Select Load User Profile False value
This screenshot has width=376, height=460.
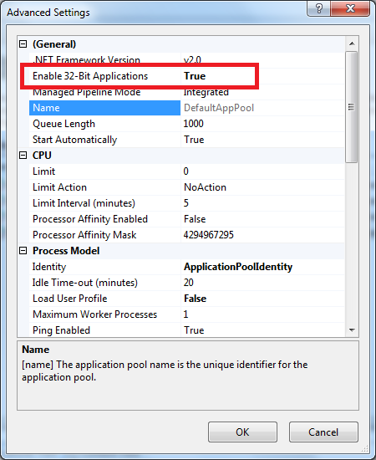(196, 299)
